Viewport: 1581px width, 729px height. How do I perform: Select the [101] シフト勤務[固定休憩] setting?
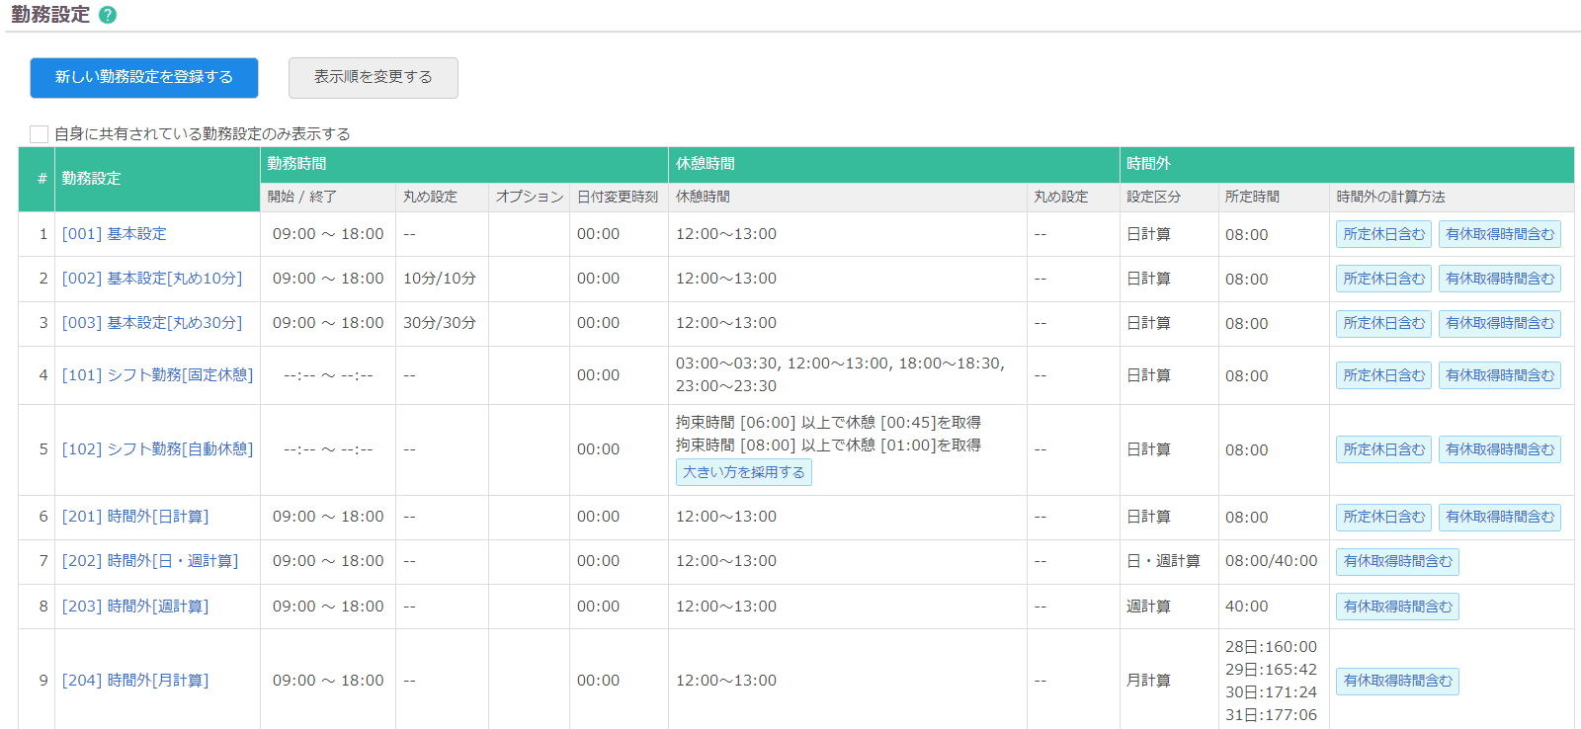[157, 375]
